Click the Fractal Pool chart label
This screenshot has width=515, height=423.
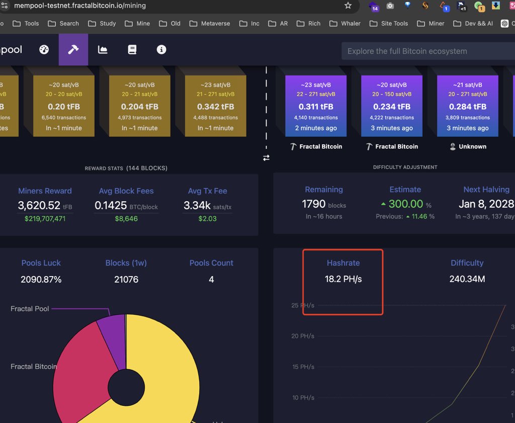click(30, 309)
